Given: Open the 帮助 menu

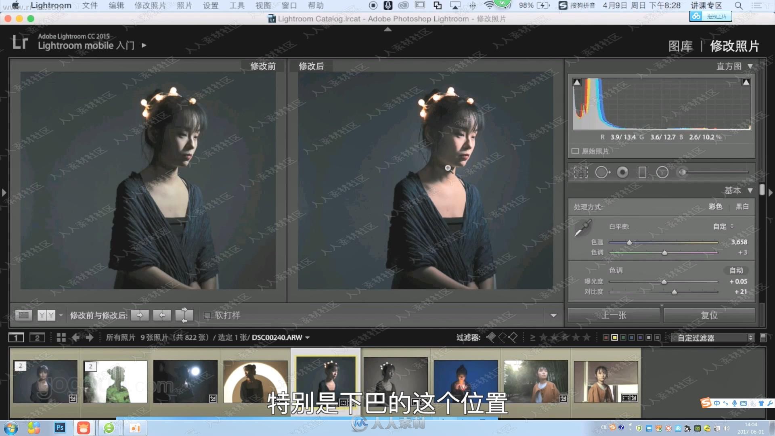Looking at the screenshot, I should click(x=316, y=6).
